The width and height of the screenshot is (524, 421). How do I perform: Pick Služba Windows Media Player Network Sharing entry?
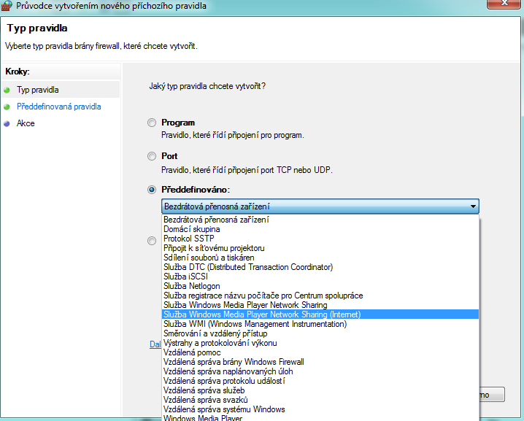point(320,305)
